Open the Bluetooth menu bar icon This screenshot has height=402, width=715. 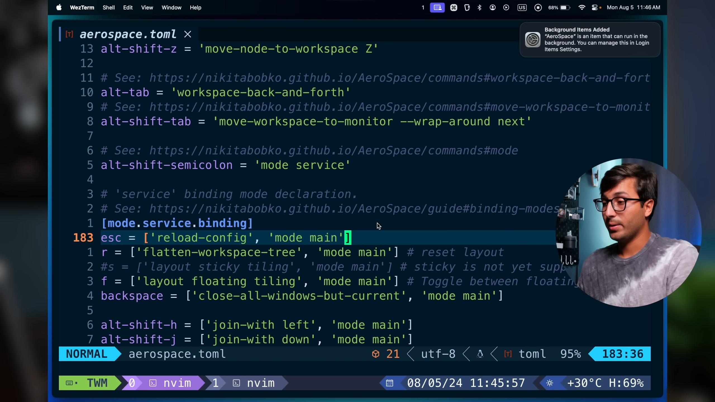(480, 8)
